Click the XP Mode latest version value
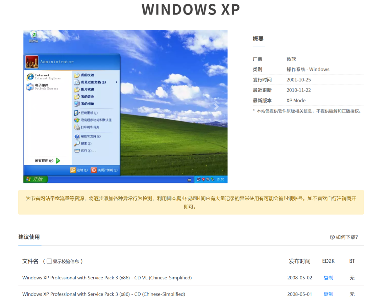 pos(296,101)
